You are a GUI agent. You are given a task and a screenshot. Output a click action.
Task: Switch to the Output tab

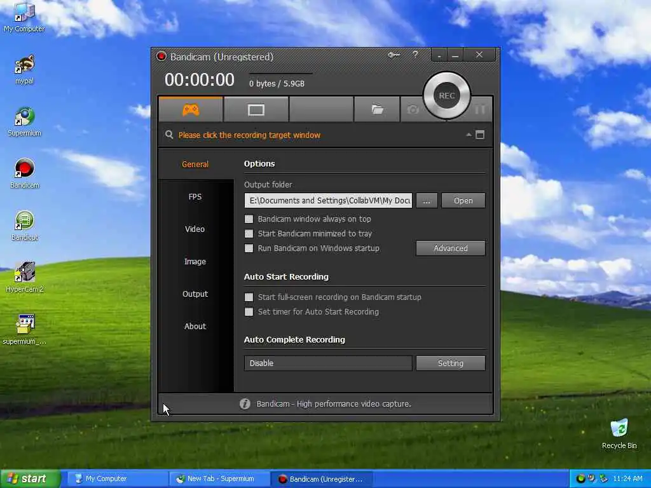point(195,294)
